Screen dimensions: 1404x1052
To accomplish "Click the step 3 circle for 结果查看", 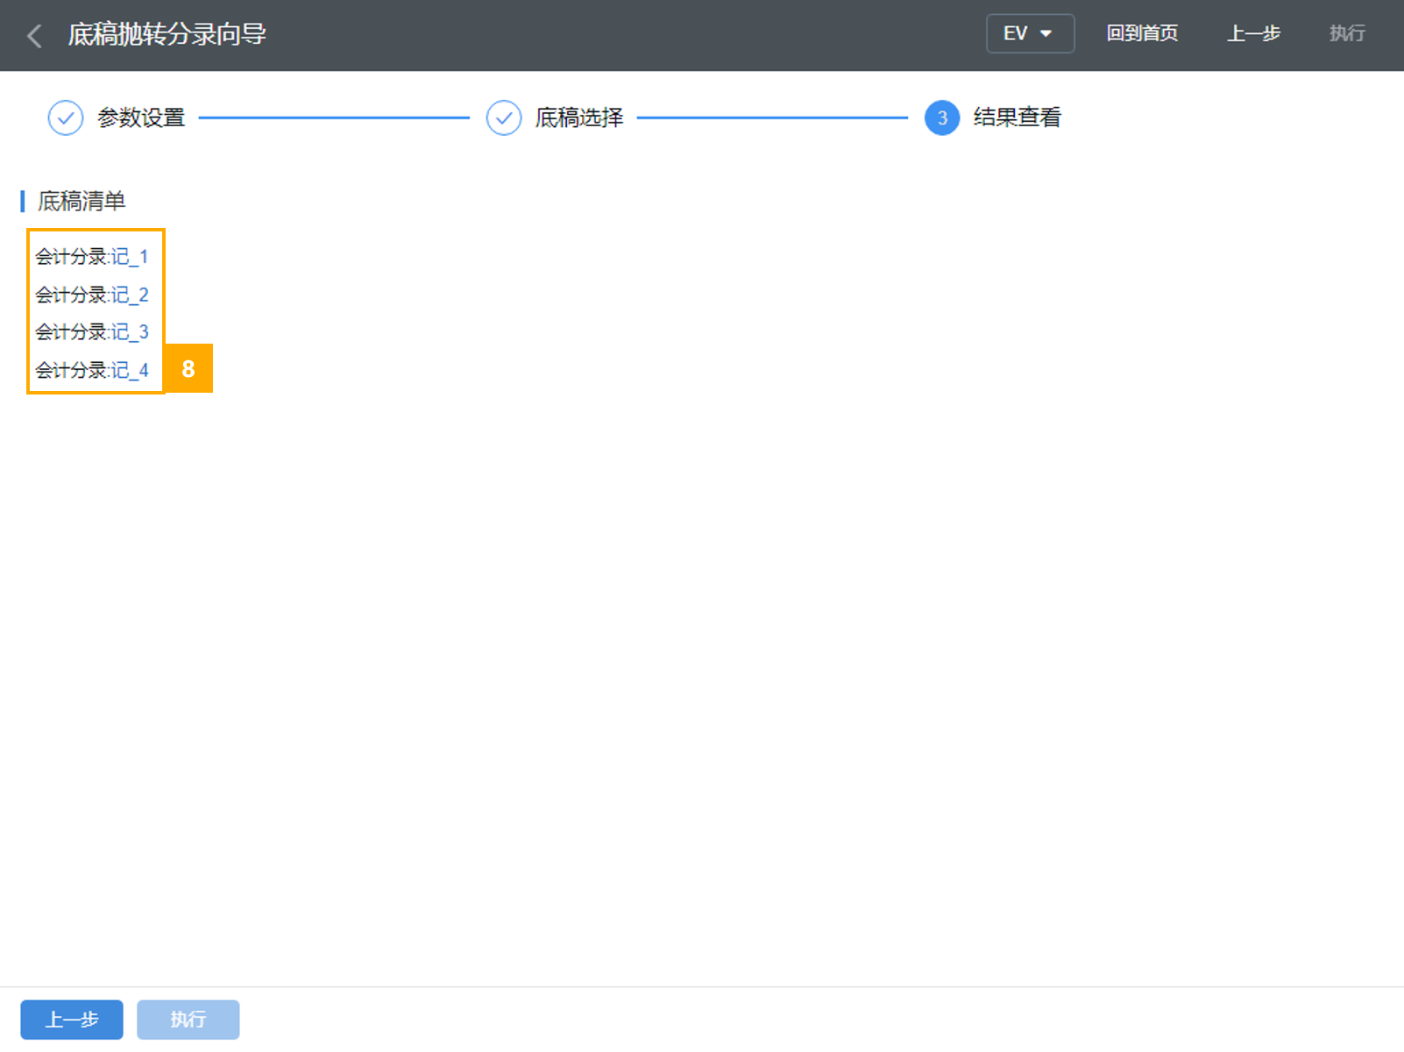I will (942, 117).
